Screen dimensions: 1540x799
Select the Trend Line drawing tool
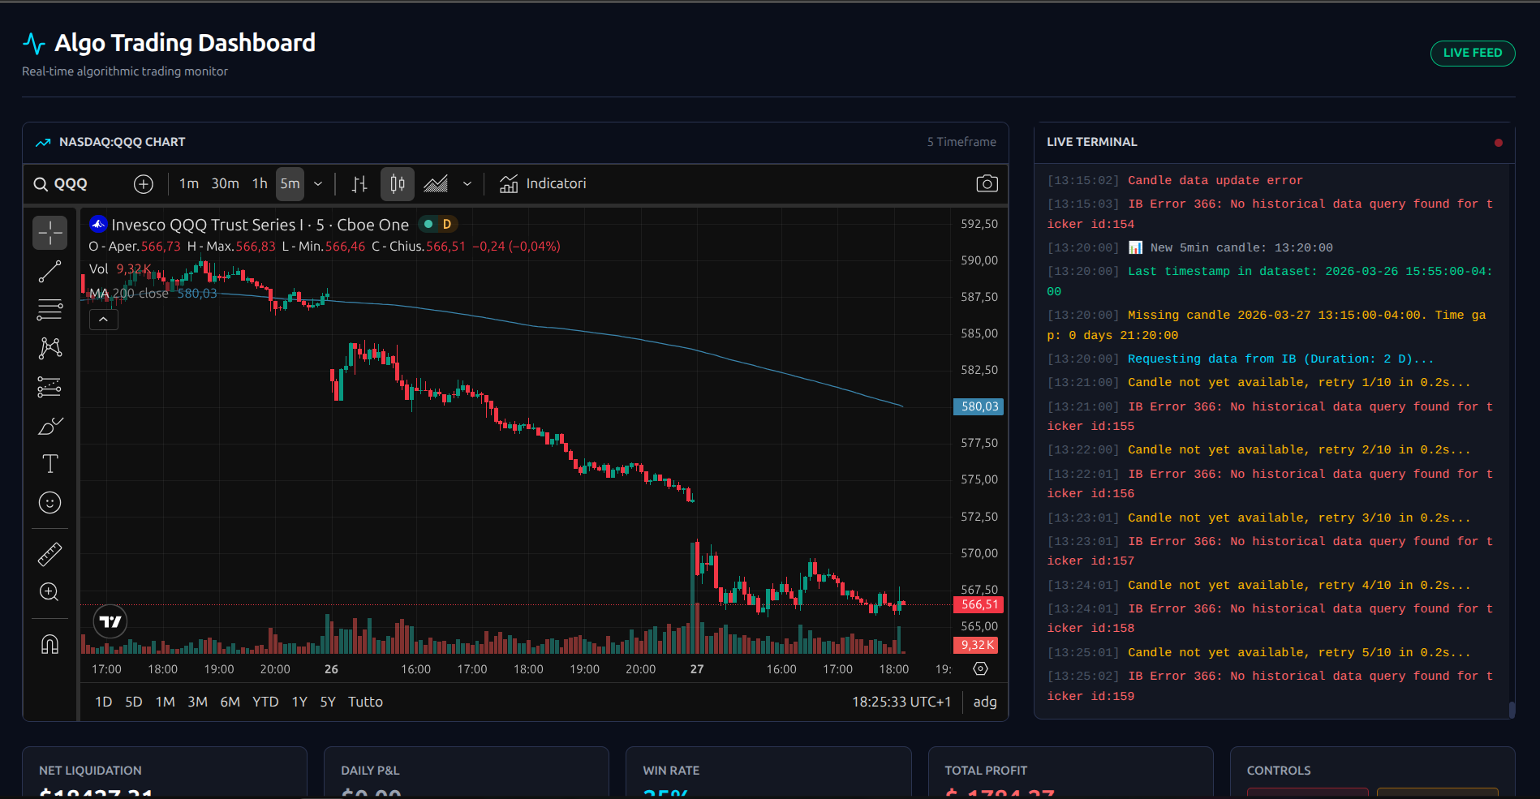coord(49,271)
